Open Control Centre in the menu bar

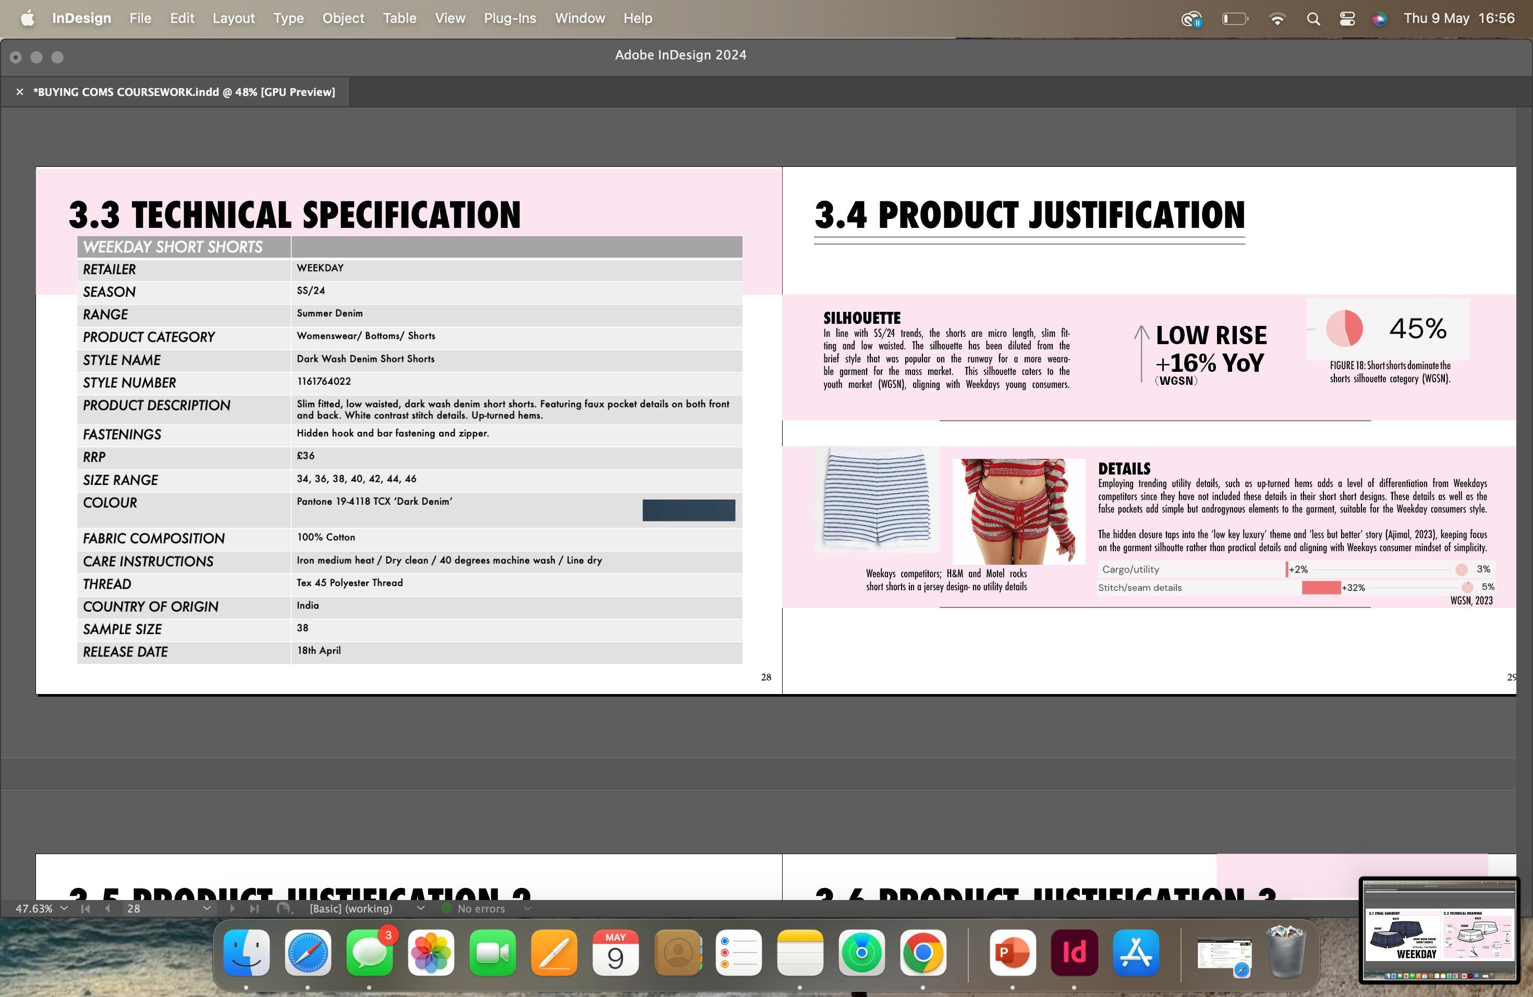point(1347,19)
